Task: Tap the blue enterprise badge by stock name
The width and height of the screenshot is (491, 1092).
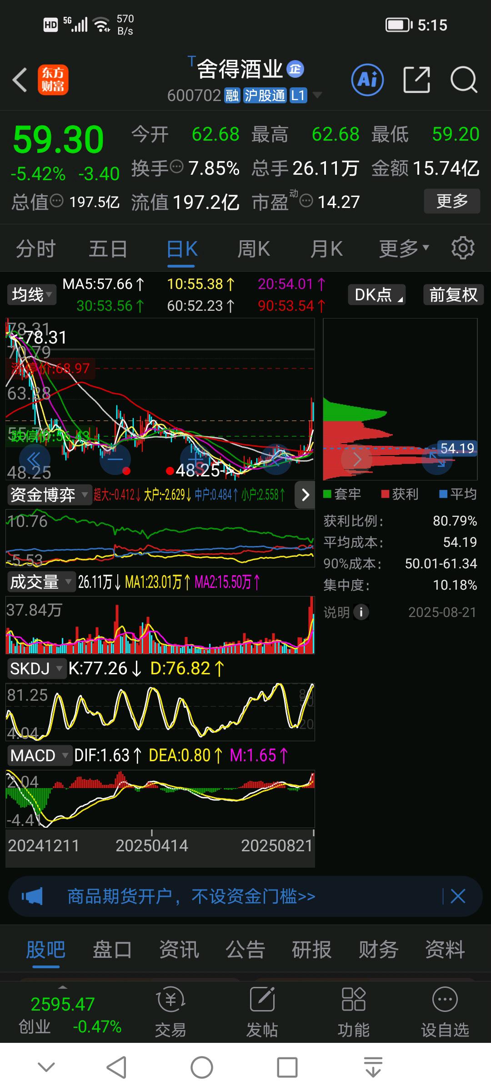Action: point(295,69)
